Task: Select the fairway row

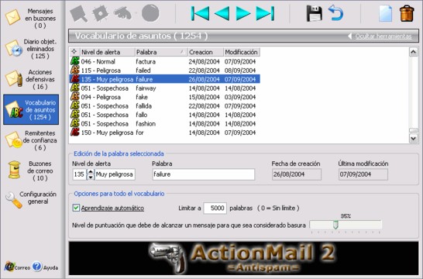Action: coord(165,88)
